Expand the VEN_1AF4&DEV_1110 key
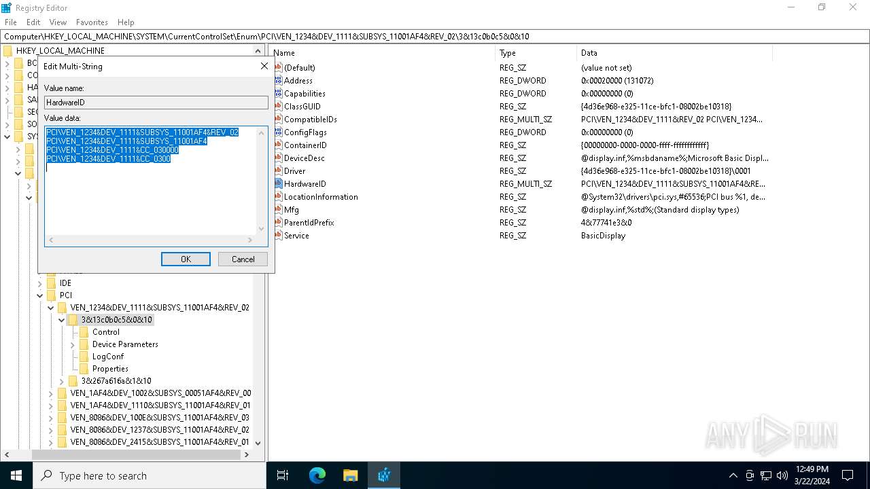870x489 pixels. (x=51, y=405)
